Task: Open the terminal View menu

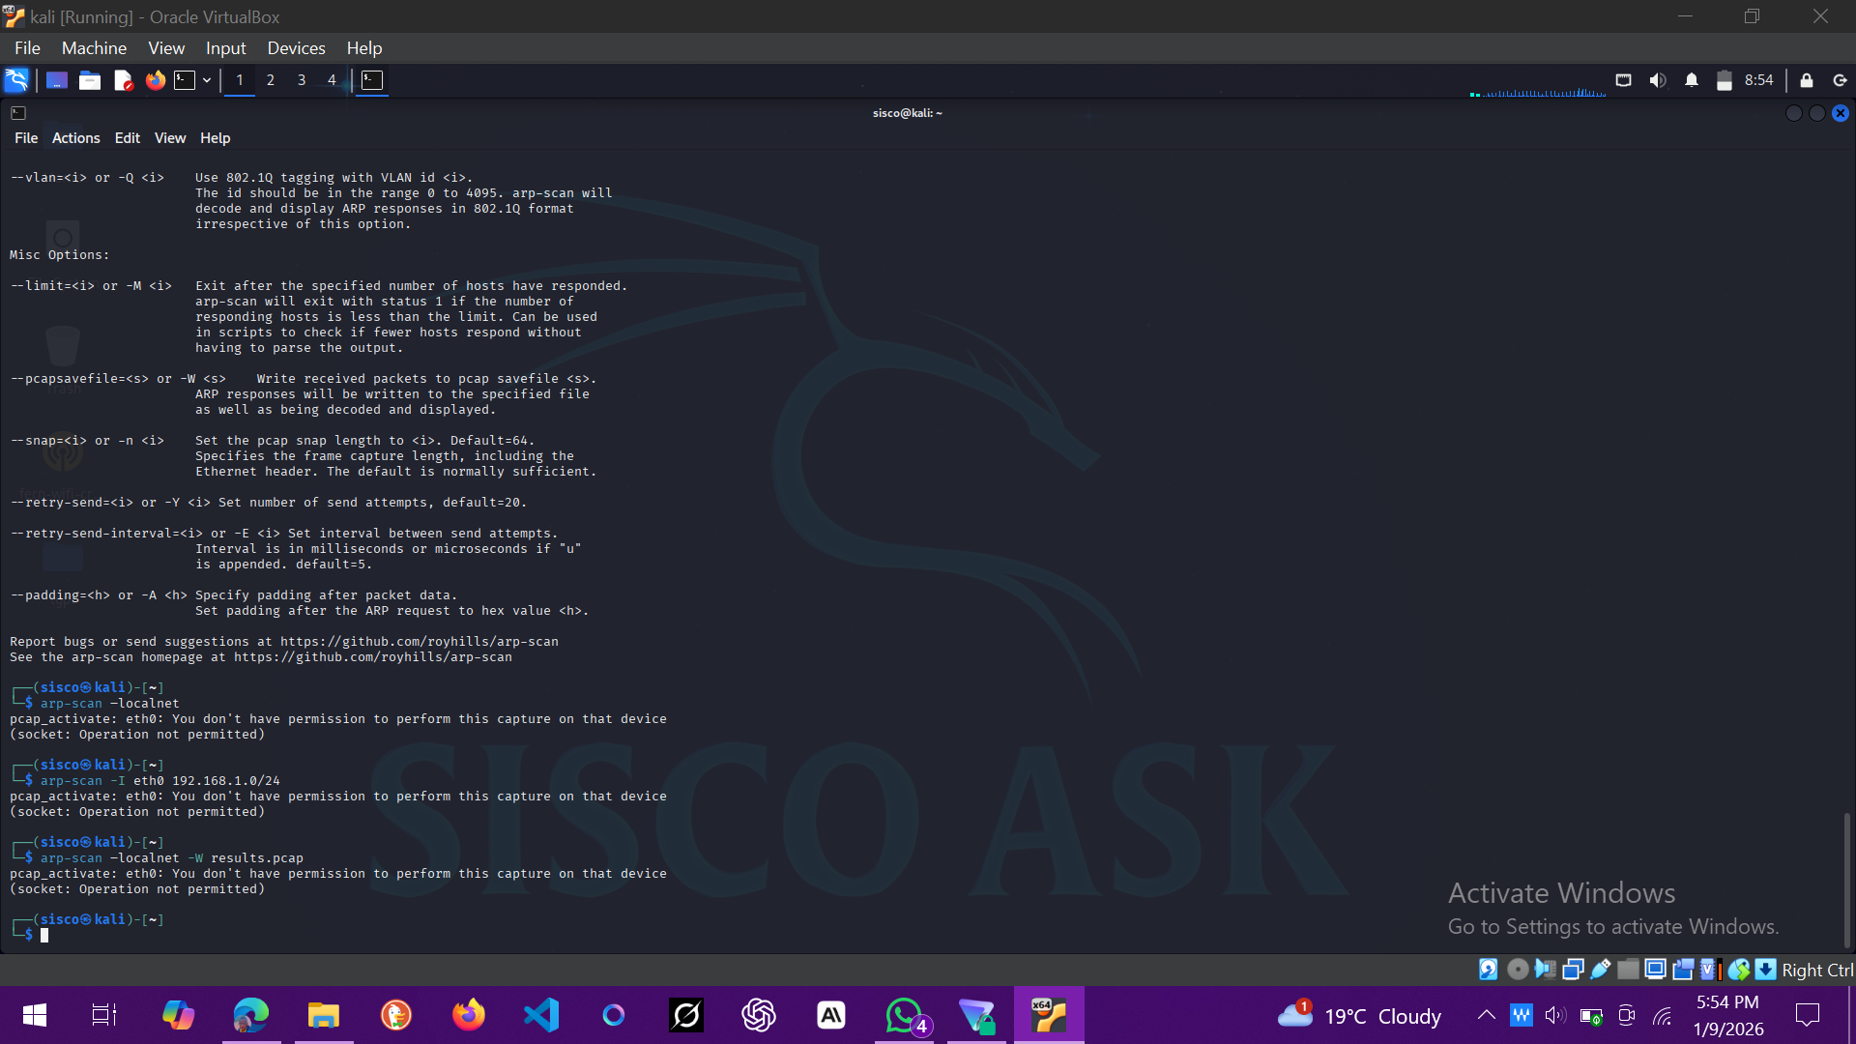Action: coord(170,138)
